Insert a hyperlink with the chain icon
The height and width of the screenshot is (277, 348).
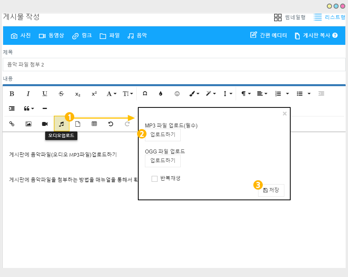tap(12, 124)
